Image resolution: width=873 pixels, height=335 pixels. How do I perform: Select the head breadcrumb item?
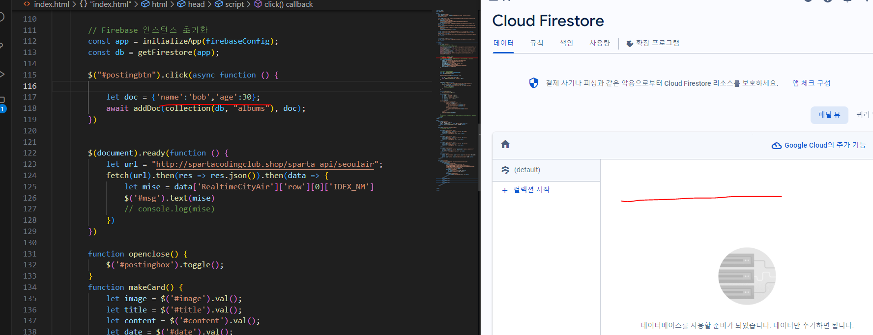point(196,4)
